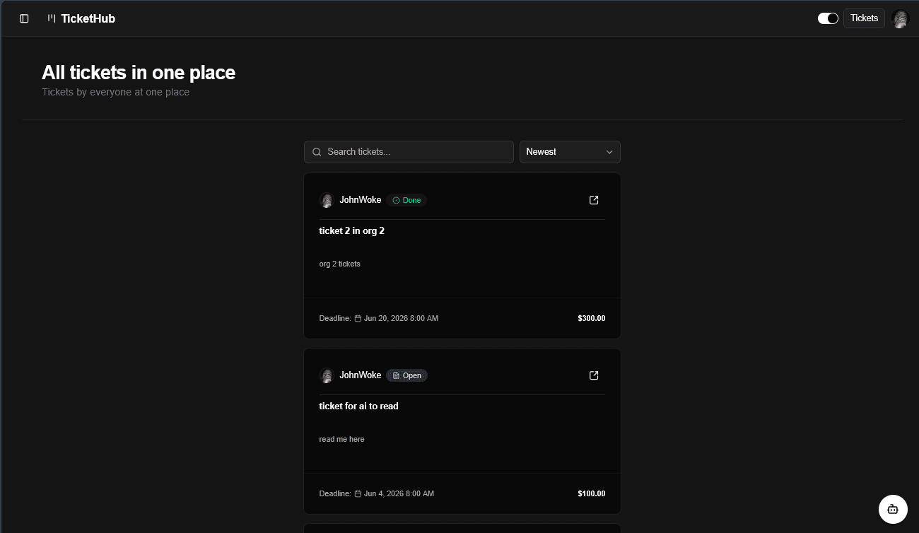This screenshot has height=533, width=919.
Task: Click the 'Jun 20, 2026 8:00 AM' deadline text
Action: [402, 318]
